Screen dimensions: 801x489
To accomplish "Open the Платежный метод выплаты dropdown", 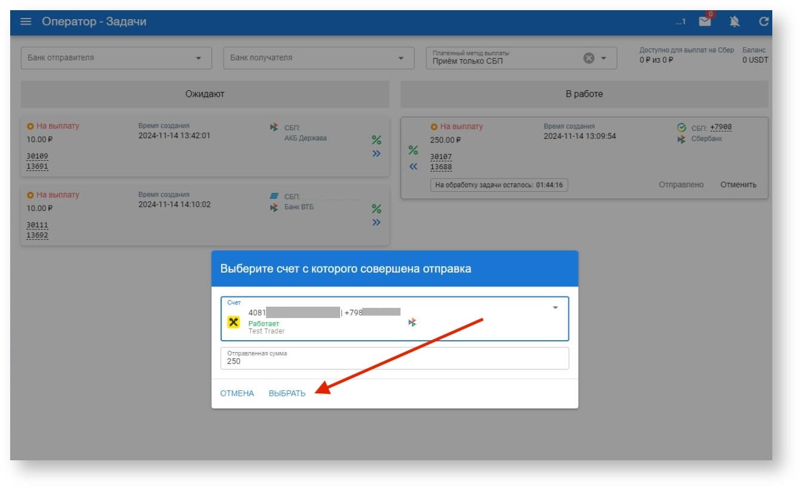I will pos(604,58).
